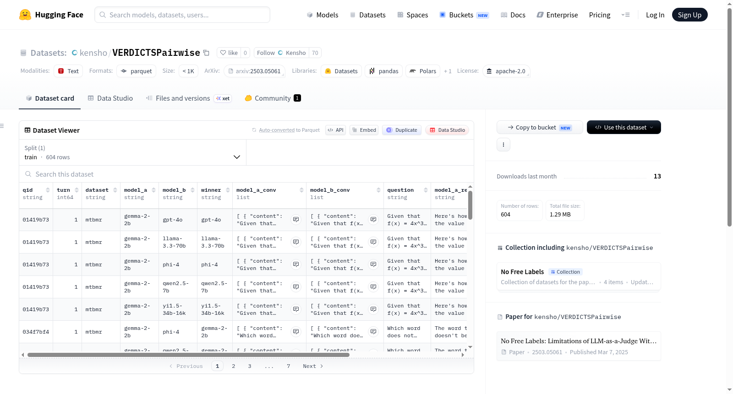Open the API button in viewer
This screenshot has width=733, height=394.
point(335,130)
